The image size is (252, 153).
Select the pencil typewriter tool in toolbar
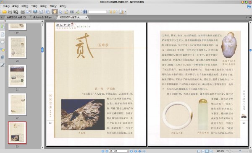pos(77,12)
